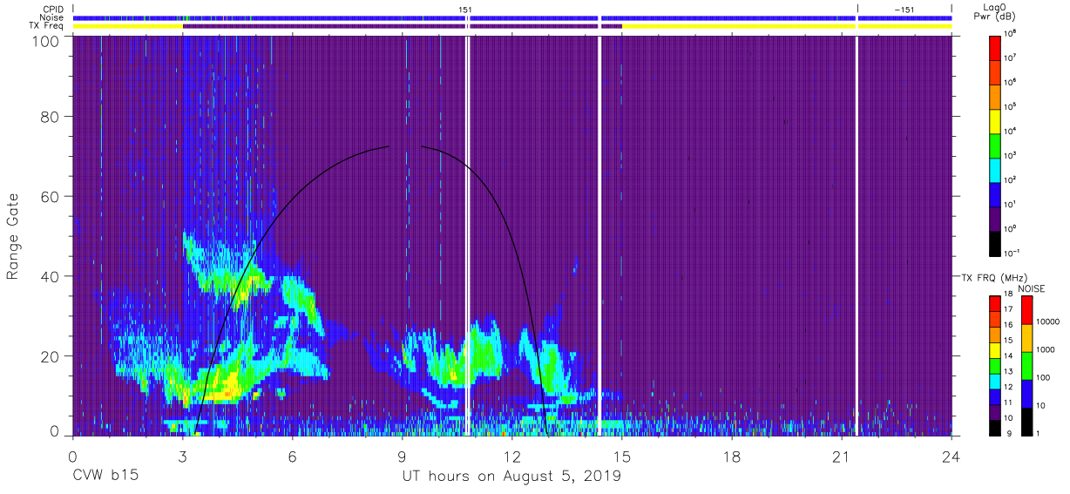Click the white data gap line near 21.4 UT
Screen dimensions: 1070x494
(x=857, y=235)
